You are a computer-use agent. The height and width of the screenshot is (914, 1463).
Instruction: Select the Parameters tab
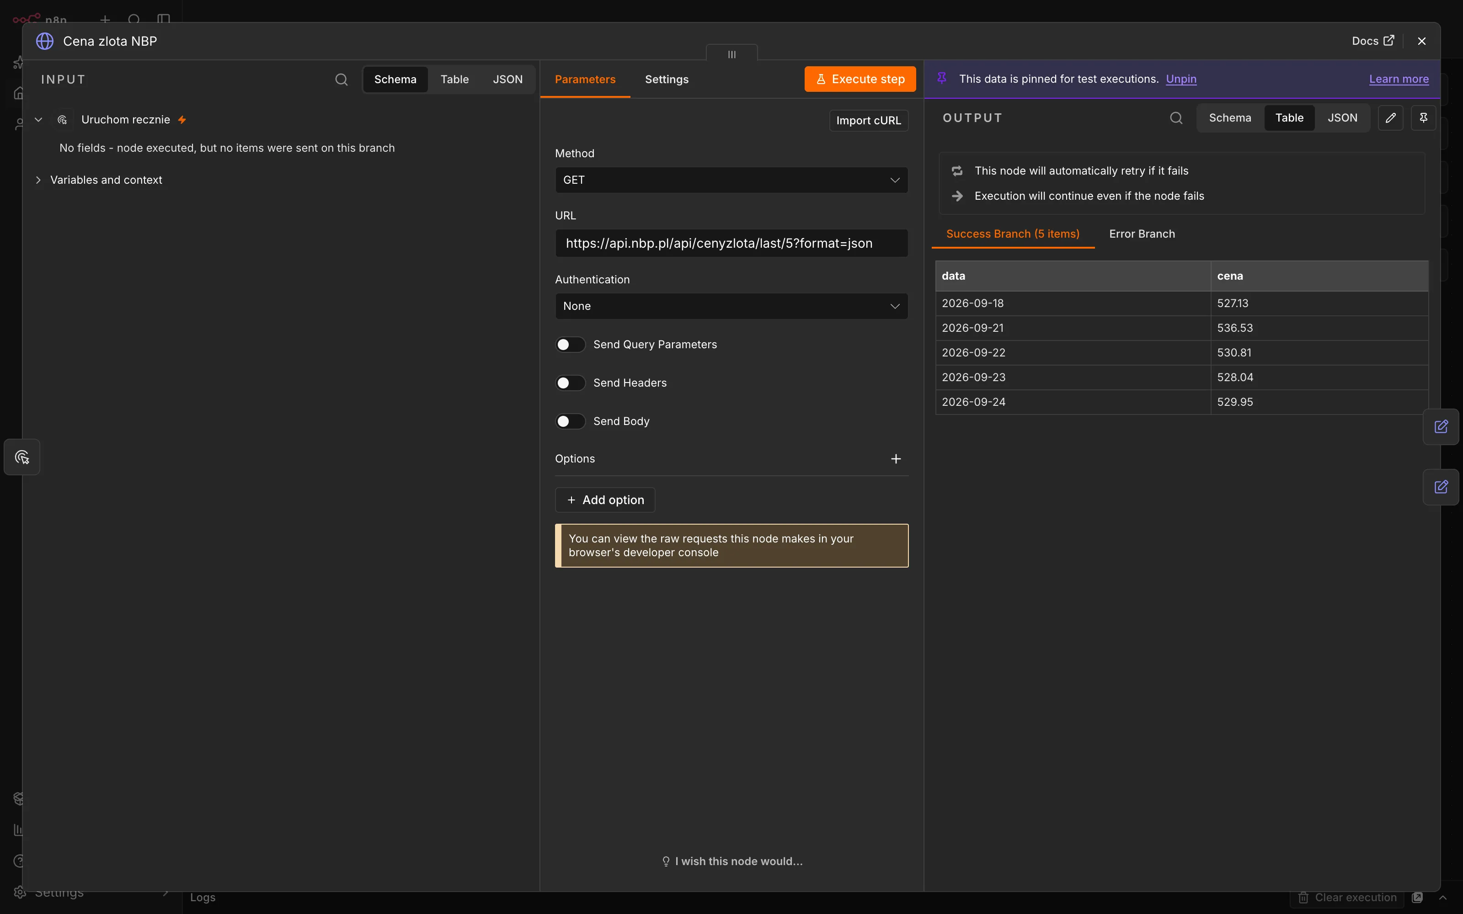(585, 79)
